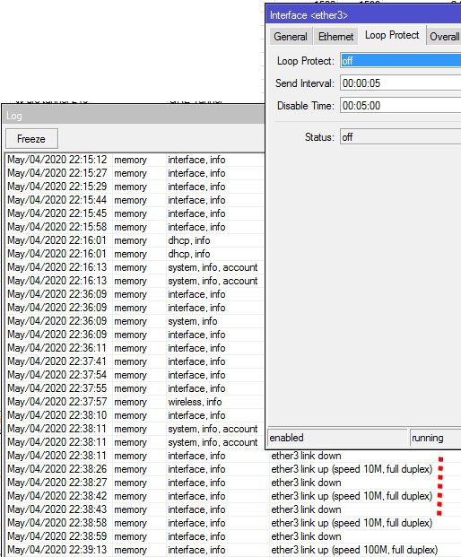Select the 22:15:12 interface, info log row
The height and width of the screenshot is (557, 461).
tap(135, 160)
